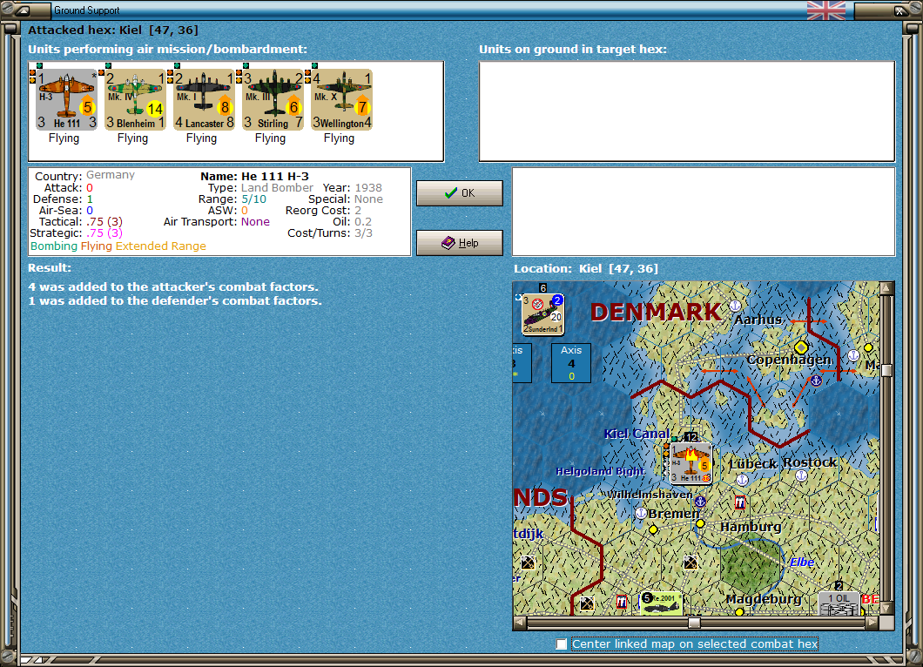Click the Wilhelmshaven port icon on map

tap(700, 502)
